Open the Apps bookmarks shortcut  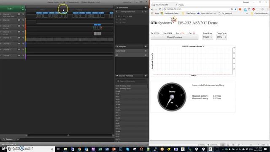tap(155, 13)
